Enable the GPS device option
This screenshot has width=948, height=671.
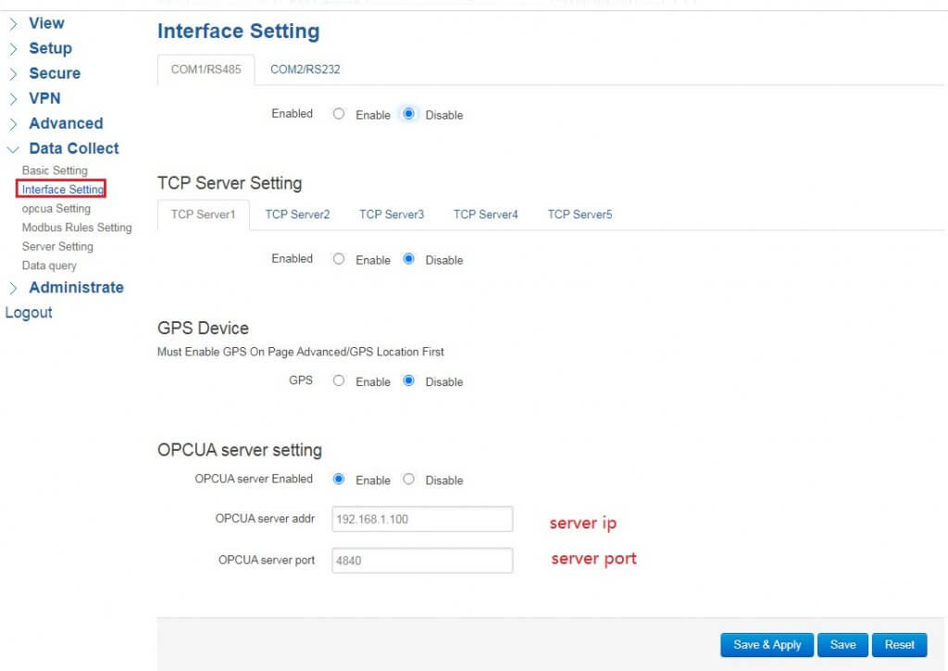click(x=339, y=380)
